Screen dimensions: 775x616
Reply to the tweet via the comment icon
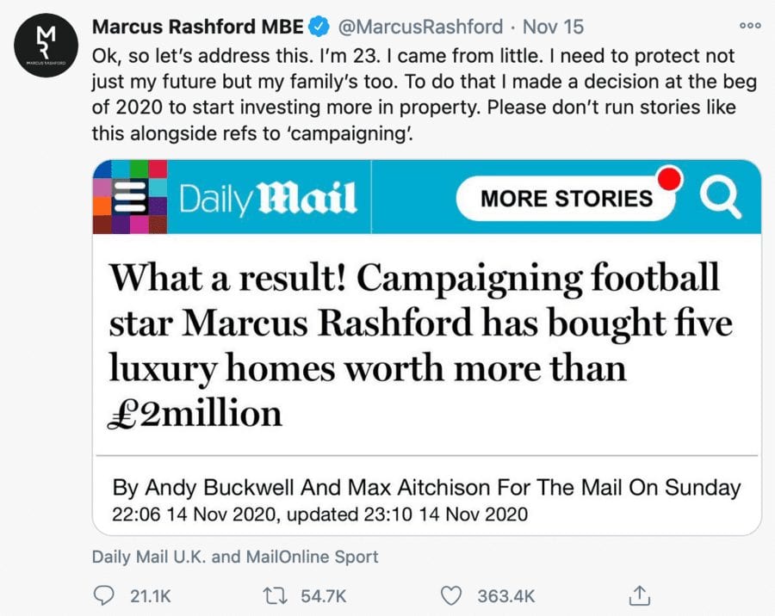102,595
